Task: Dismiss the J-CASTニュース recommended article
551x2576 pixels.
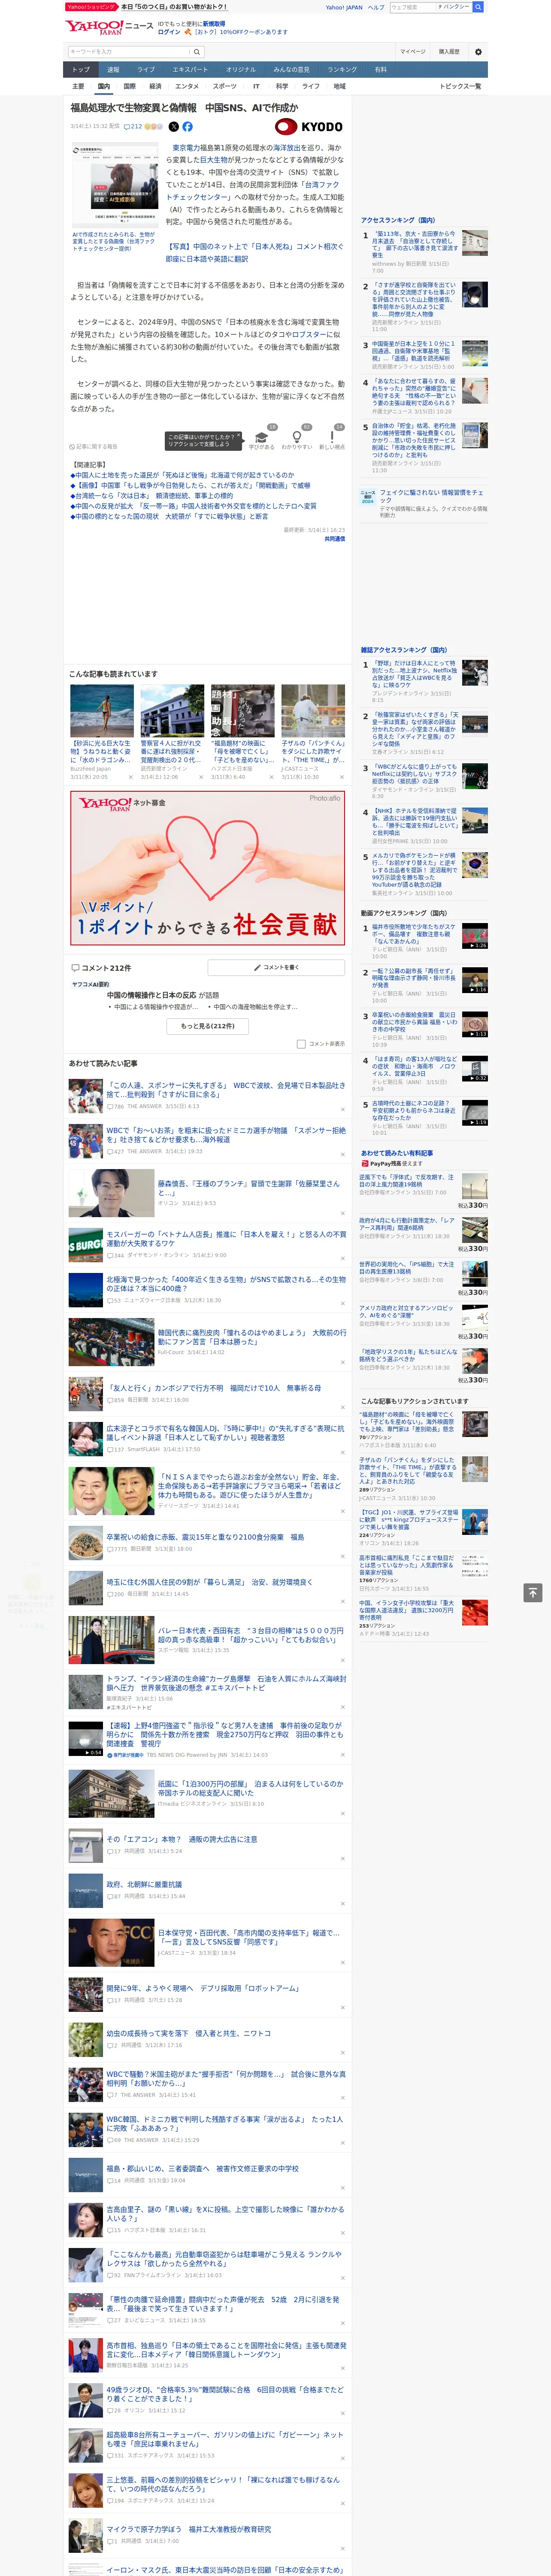Action: click(343, 777)
